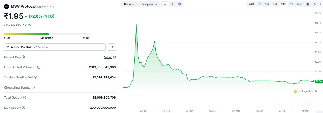Click the 200,000,000,000 max supply value
This screenshot has height=113, width=323.
click(x=103, y=108)
